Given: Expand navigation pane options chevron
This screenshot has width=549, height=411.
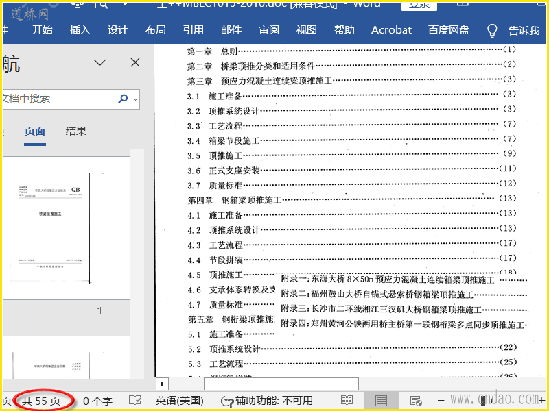Looking at the screenshot, I should [100, 62].
